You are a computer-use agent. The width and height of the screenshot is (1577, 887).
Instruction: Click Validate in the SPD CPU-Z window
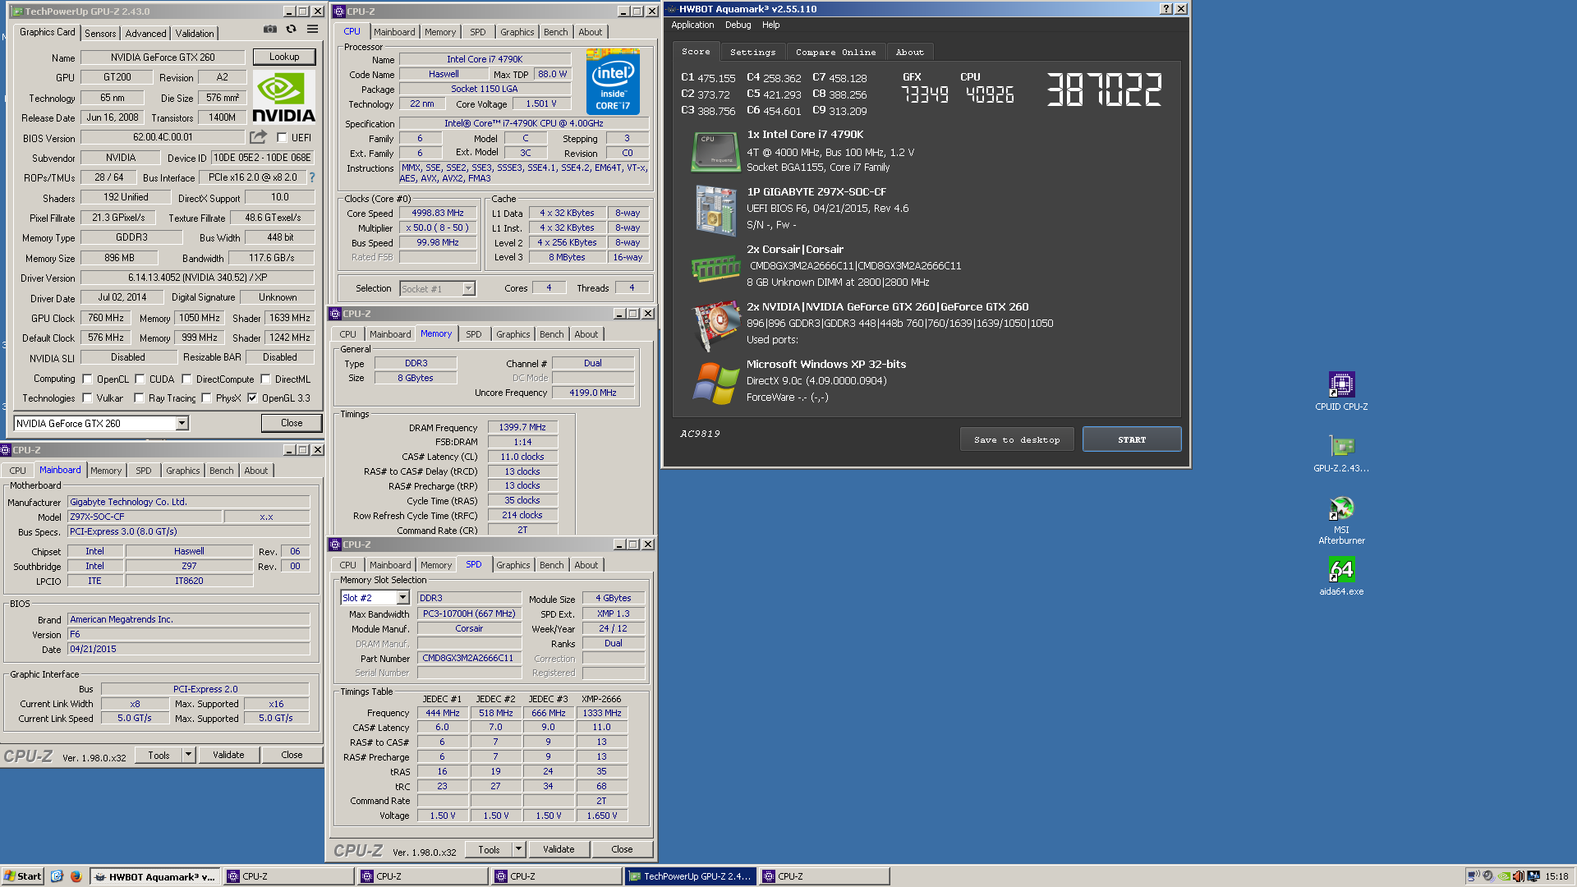coord(559,849)
